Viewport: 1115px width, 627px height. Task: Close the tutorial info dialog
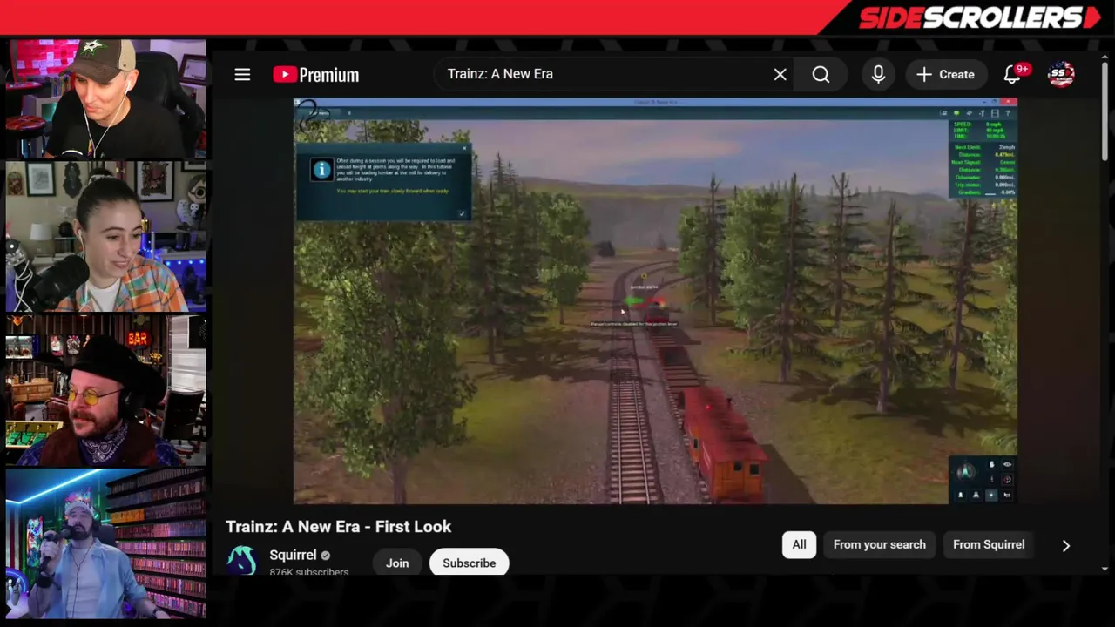(464, 148)
